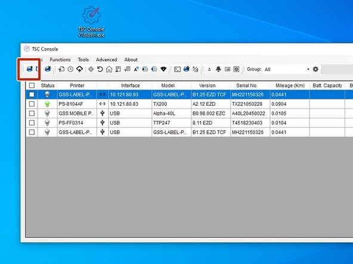Click the notification bell icon
The width and height of the screenshot is (353, 264).
(218, 69)
